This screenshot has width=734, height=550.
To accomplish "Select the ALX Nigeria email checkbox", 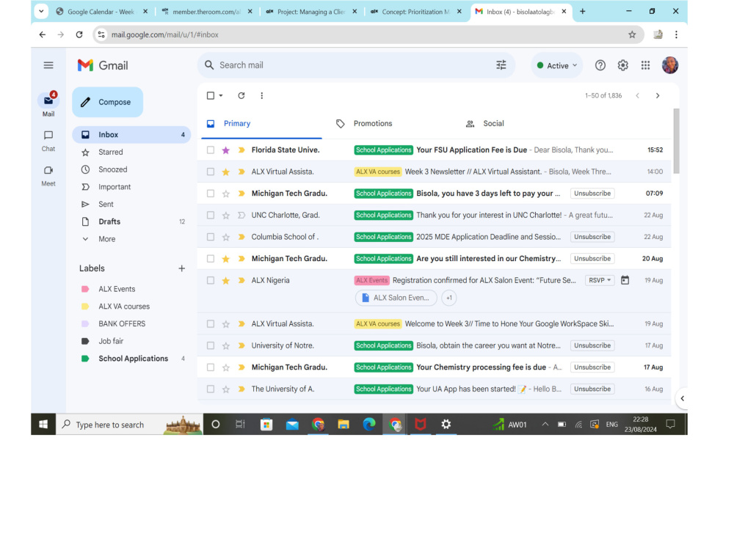I will click(211, 281).
